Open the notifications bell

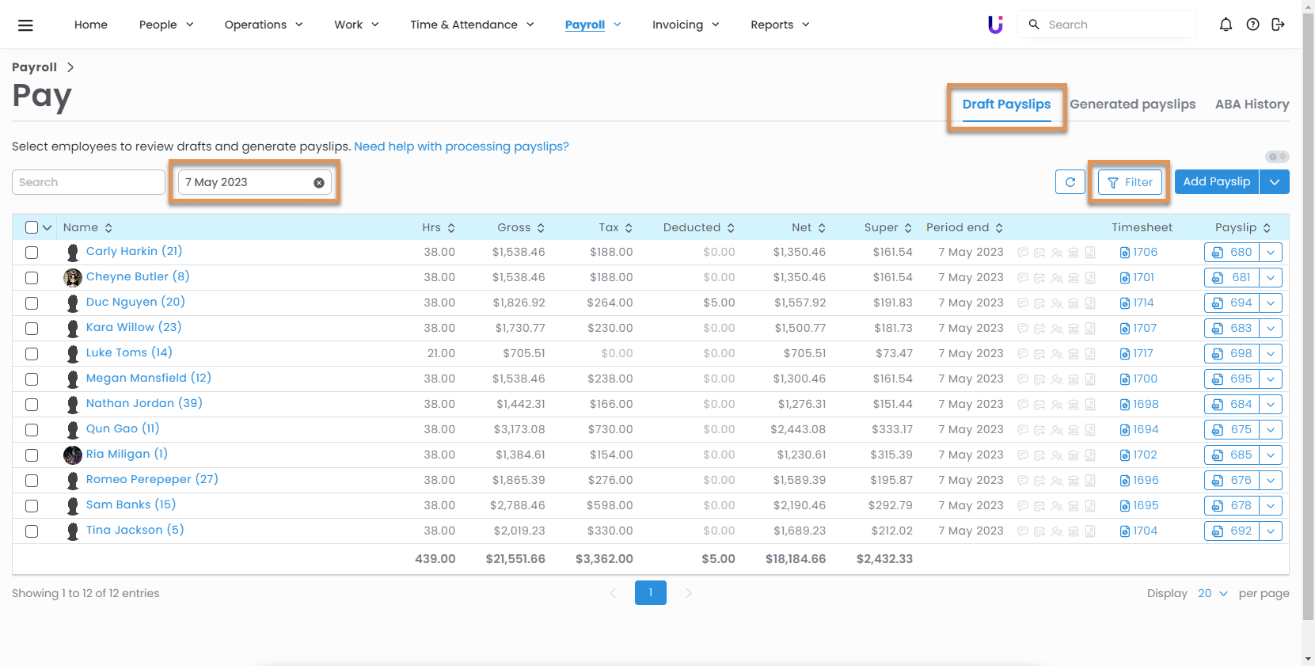point(1226,25)
